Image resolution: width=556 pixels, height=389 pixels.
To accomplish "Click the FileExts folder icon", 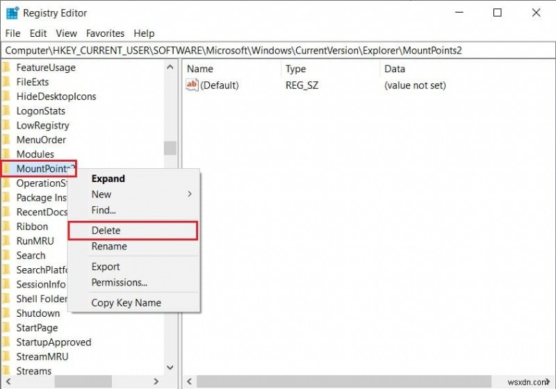I will click(x=7, y=82).
